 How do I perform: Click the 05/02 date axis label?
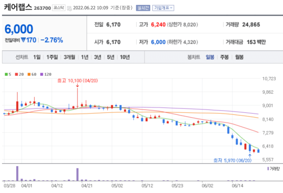click(x=117, y=186)
